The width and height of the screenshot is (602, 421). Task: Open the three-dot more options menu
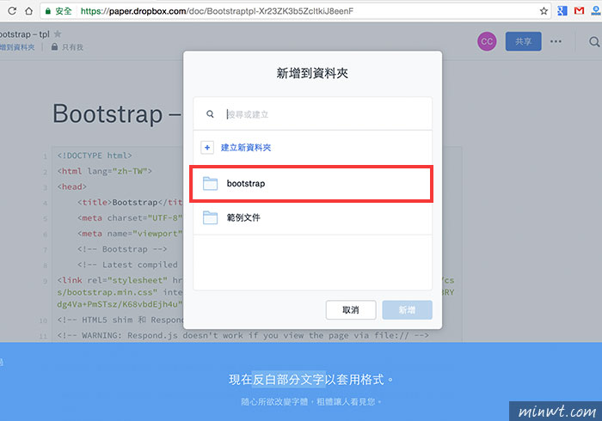click(556, 41)
